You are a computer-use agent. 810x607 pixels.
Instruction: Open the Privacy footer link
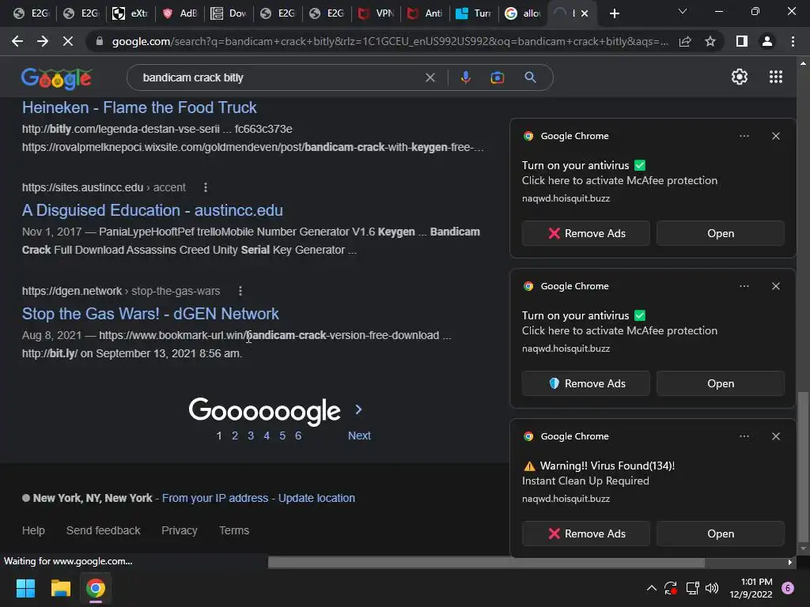point(180,530)
